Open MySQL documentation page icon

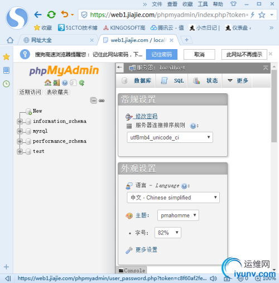point(73,83)
